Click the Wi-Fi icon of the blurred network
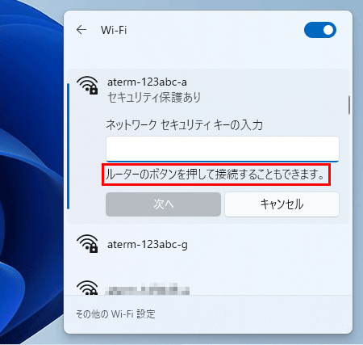Image resolution: width=363 pixels, height=345 pixels. click(87, 288)
